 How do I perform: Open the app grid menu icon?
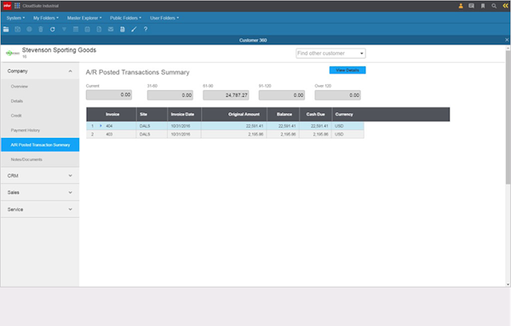pyautogui.click(x=17, y=6)
